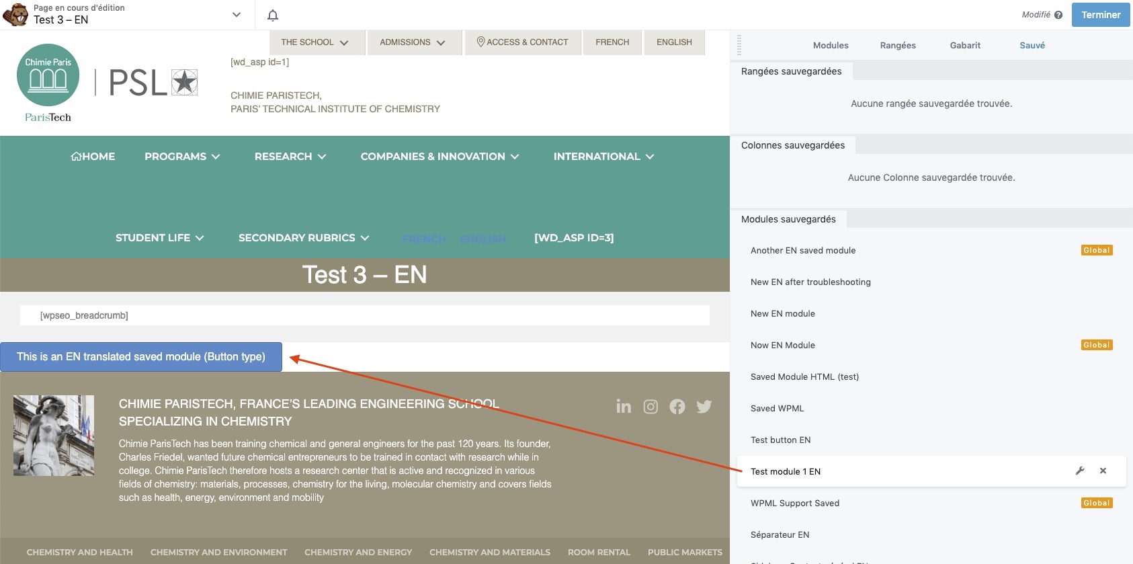Screen dimensions: 1133x564
Task: Switch to the Modules tab
Action: [x=831, y=46]
